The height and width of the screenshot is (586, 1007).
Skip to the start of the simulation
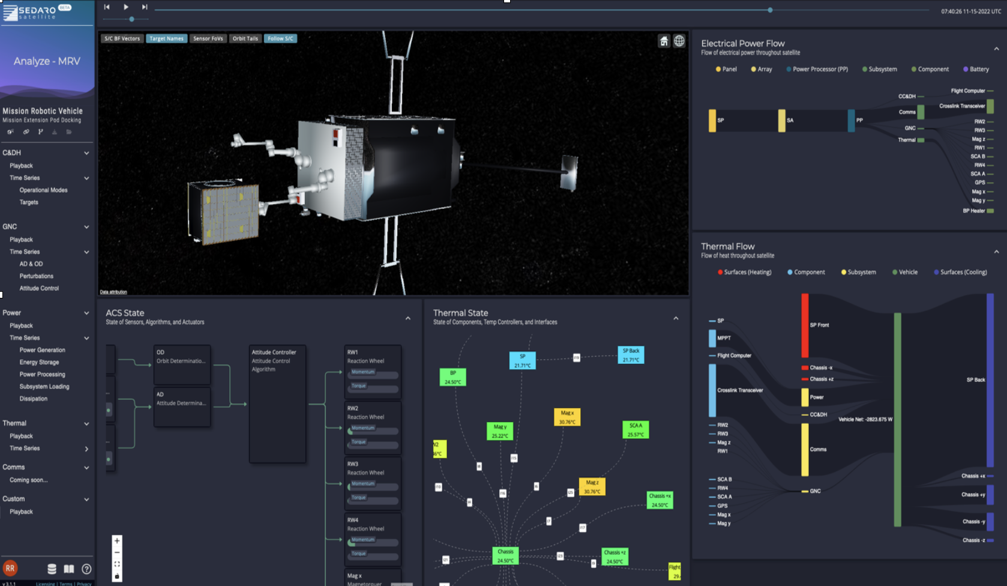click(107, 7)
